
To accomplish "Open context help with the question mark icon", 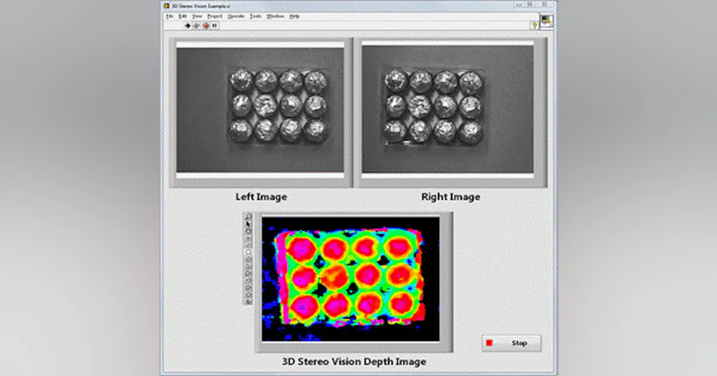I will click(x=534, y=26).
